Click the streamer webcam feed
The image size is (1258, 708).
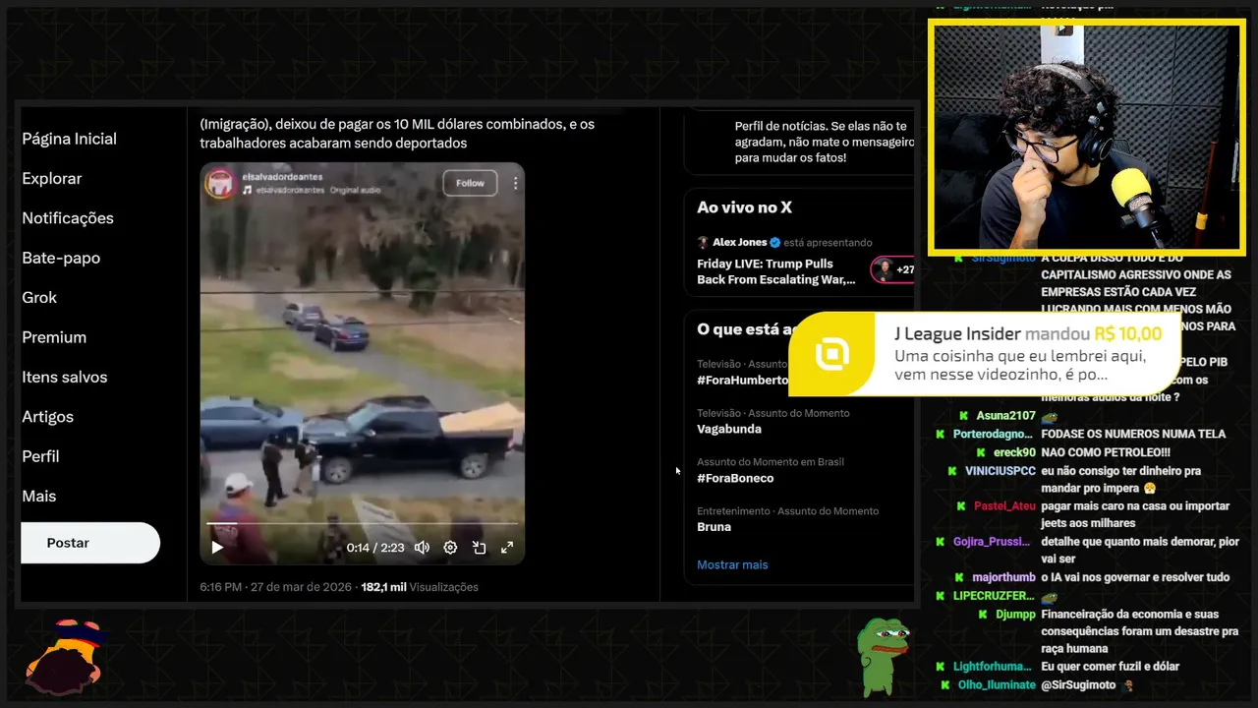click(1087, 137)
